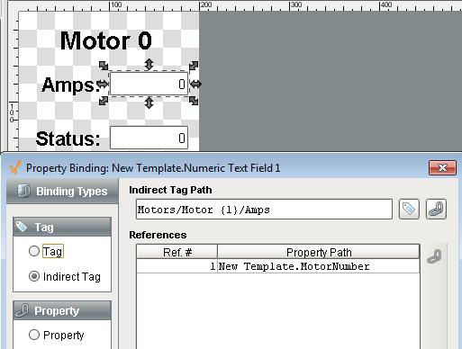The height and width of the screenshot is (349, 462).
Task: Close the Property Binding dialog
Action: (x=443, y=167)
